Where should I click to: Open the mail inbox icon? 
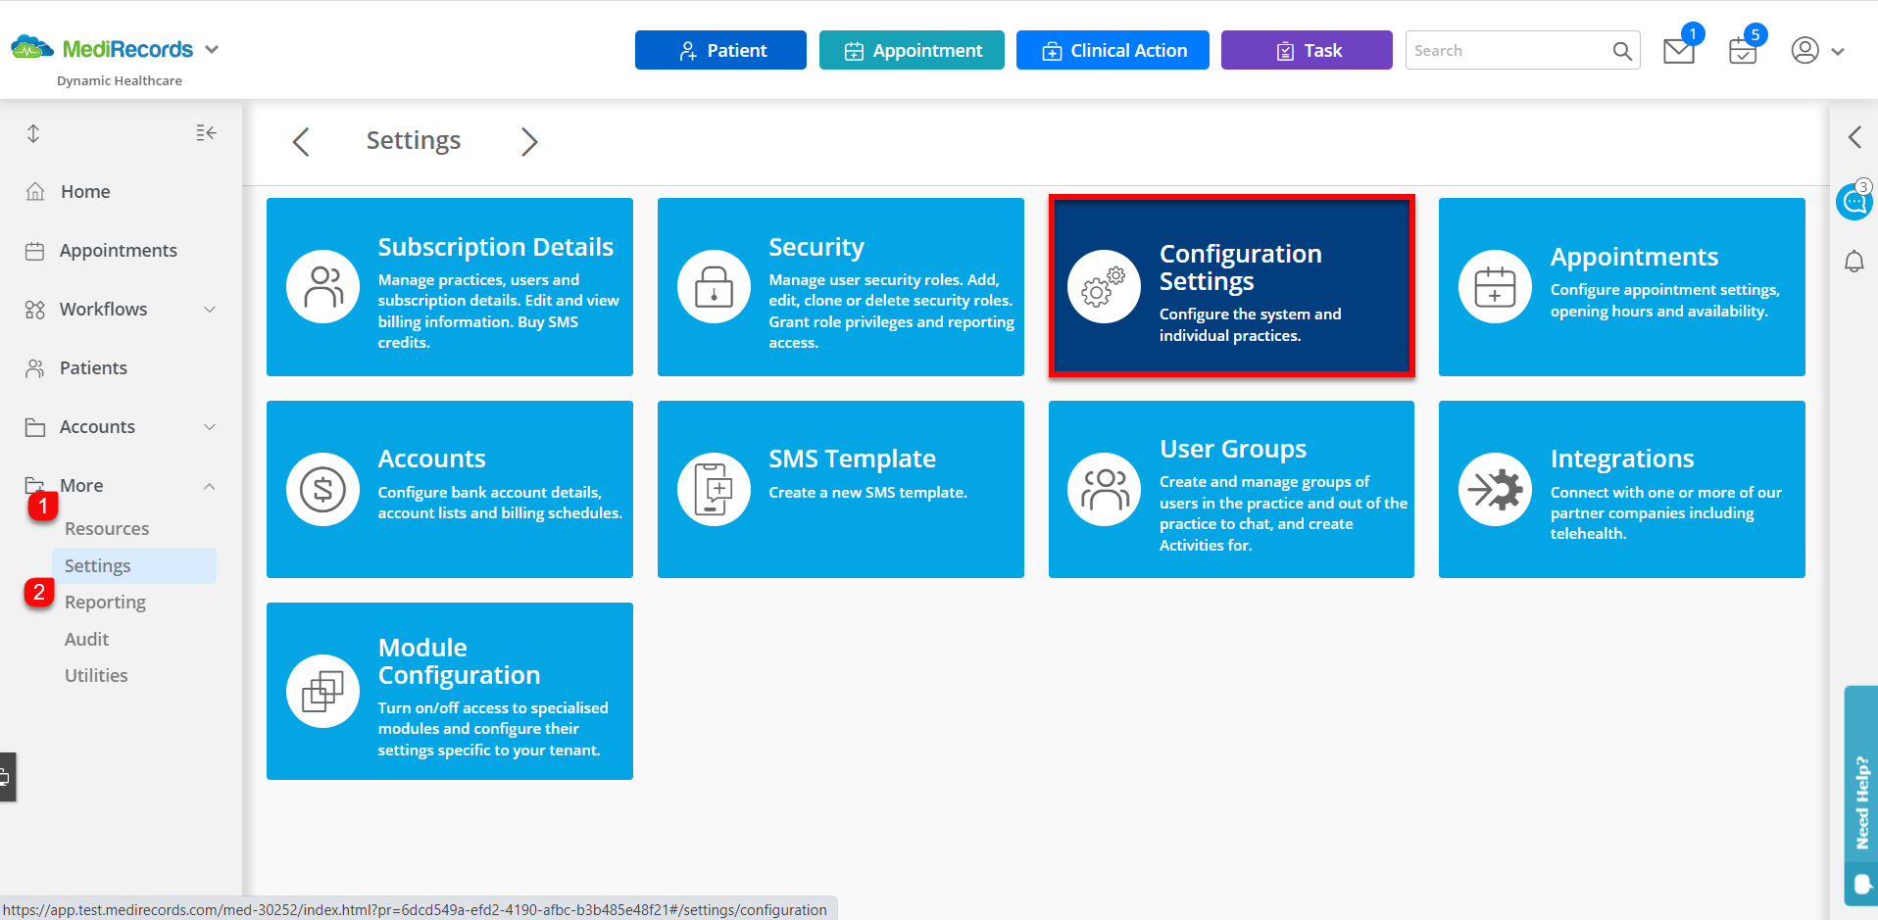coord(1679,51)
